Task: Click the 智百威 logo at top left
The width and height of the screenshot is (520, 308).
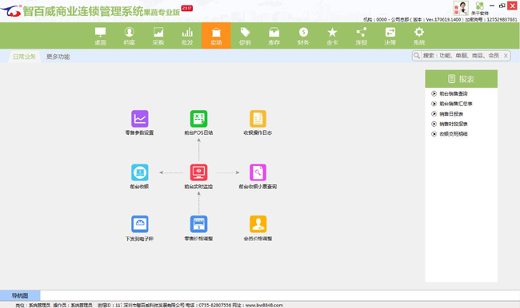Action: [x=11, y=11]
